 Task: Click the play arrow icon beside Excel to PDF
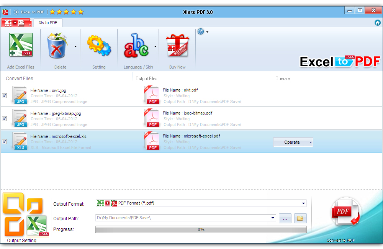(x=16, y=12)
